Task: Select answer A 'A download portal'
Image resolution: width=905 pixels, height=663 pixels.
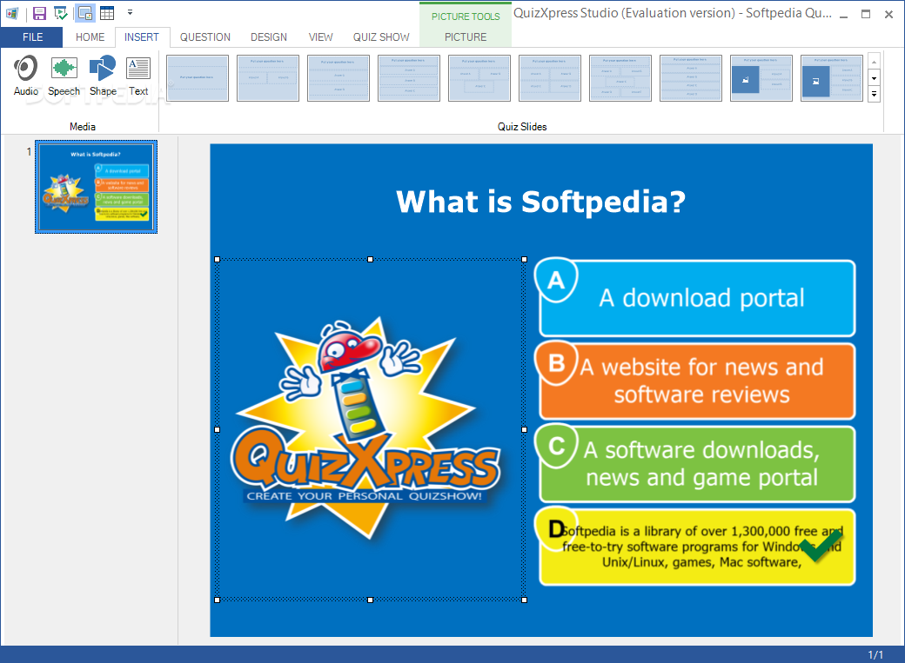Action: coord(697,298)
